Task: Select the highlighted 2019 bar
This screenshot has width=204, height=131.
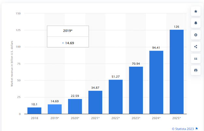Action: point(55,109)
